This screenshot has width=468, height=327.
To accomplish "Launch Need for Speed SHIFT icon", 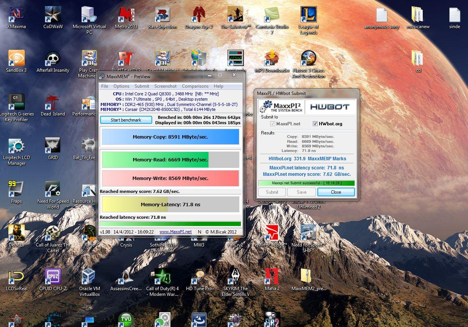I will click(x=309, y=239).
